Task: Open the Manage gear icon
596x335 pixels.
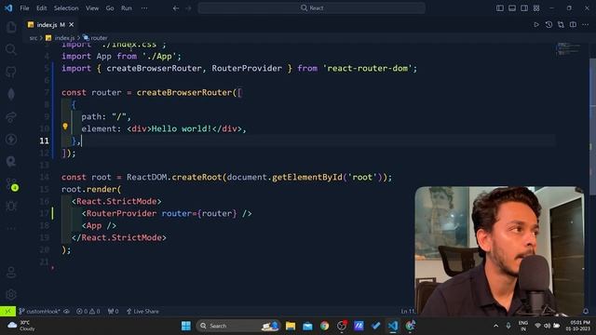Action: pyautogui.click(x=11, y=294)
